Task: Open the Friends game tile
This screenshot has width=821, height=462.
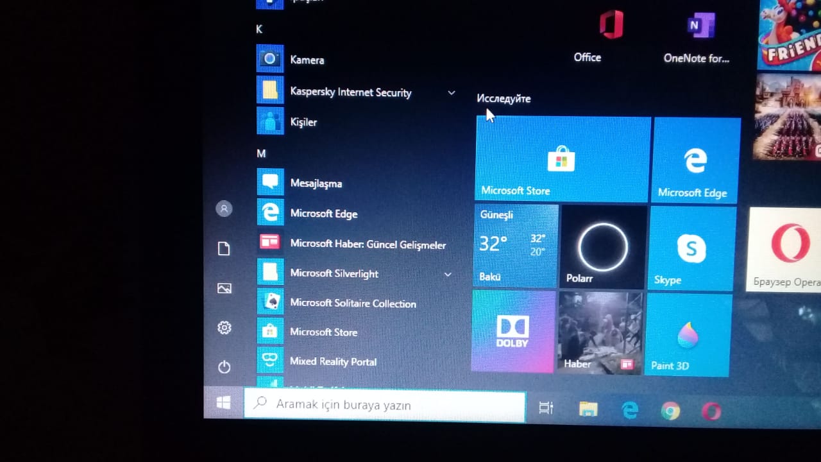Action: pyautogui.click(x=789, y=34)
